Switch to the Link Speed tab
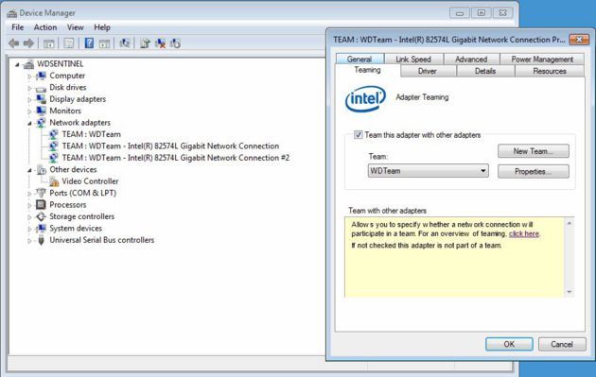Image resolution: width=596 pixels, height=377 pixels. [x=413, y=59]
